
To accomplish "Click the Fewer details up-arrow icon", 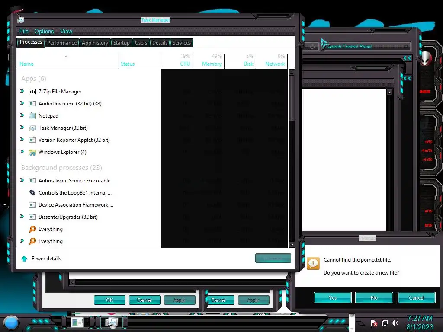I will click(24, 259).
